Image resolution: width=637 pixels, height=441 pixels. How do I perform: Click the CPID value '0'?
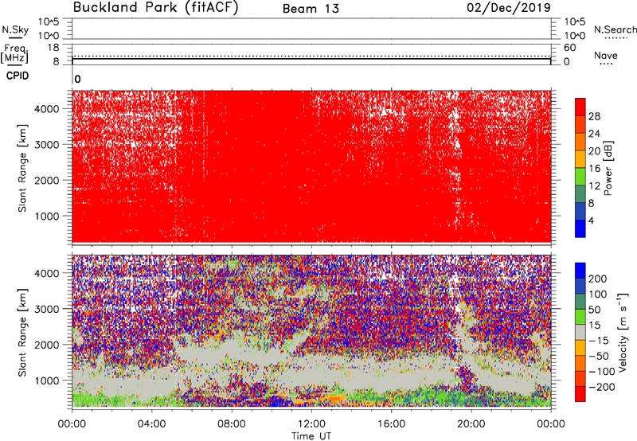click(x=77, y=80)
